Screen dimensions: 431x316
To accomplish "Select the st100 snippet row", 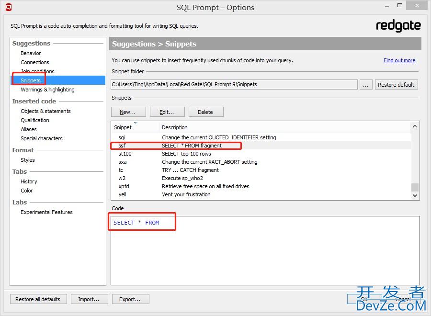I will pos(261,154).
